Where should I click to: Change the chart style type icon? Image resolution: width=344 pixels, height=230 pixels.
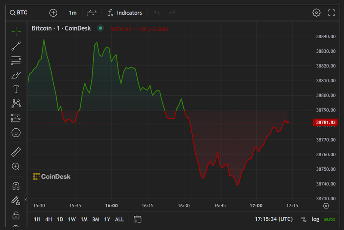pyautogui.click(x=92, y=13)
